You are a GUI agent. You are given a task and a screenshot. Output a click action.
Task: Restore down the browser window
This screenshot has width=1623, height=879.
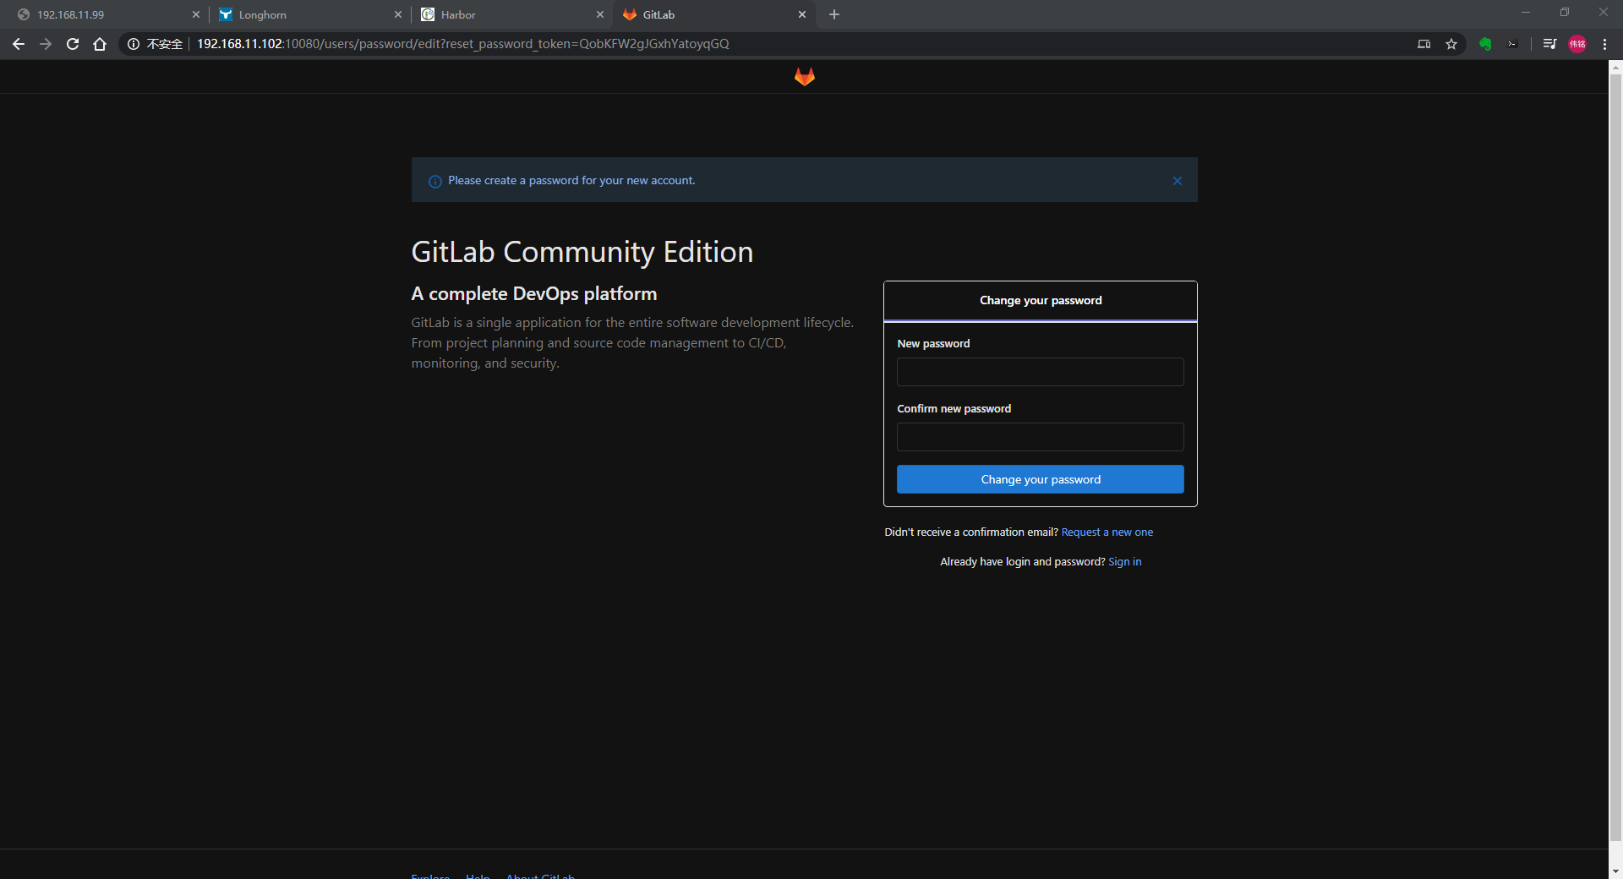tap(1565, 13)
